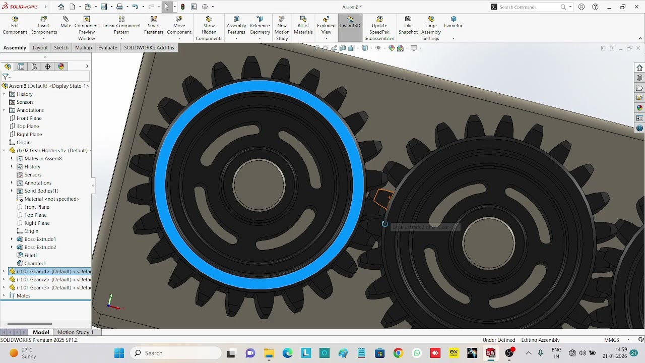Select Chamfer1 in the feature tree

coord(35,263)
